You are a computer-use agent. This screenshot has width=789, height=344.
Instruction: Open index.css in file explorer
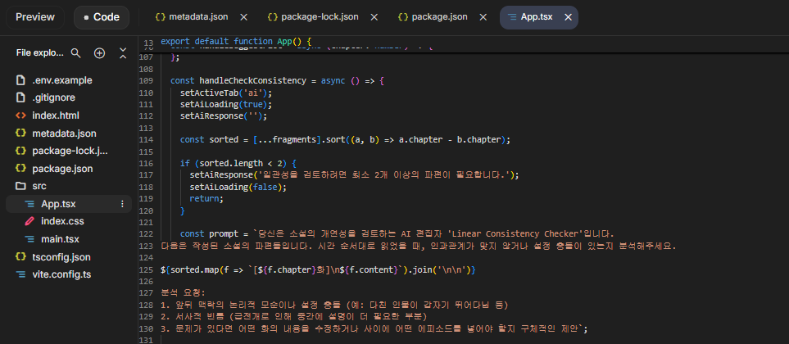[x=69, y=221]
